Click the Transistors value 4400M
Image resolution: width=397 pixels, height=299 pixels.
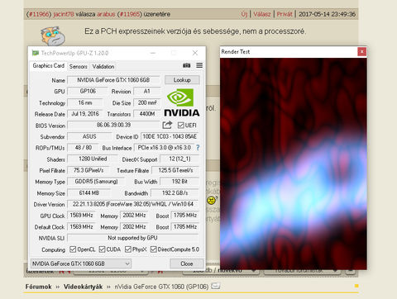click(147, 114)
